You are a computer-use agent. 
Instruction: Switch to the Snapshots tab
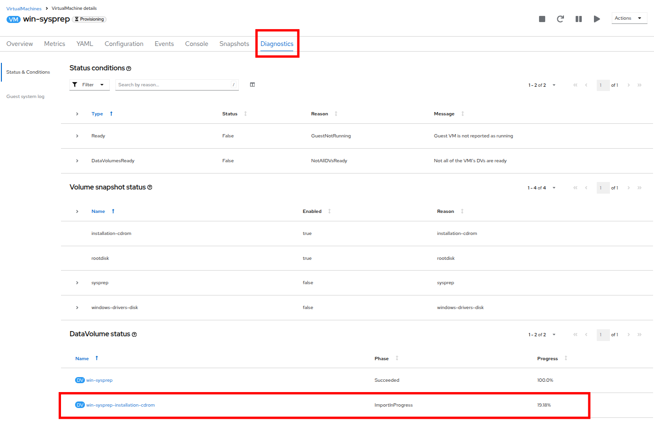point(234,44)
